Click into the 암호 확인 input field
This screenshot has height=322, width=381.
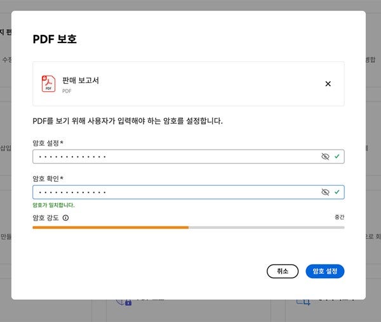tap(171, 191)
